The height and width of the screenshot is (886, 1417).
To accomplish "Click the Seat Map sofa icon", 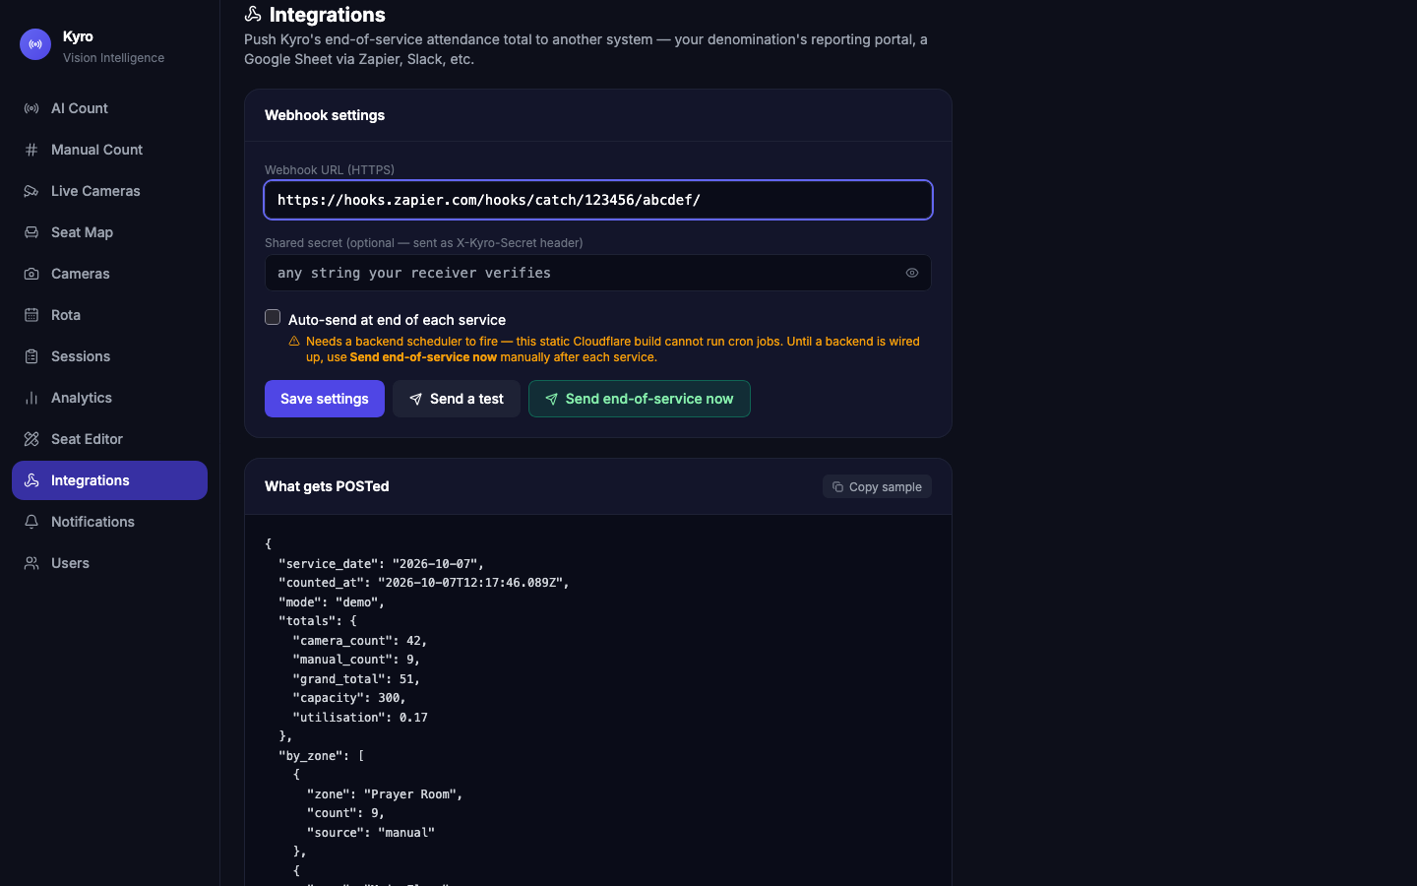I will [x=31, y=232].
